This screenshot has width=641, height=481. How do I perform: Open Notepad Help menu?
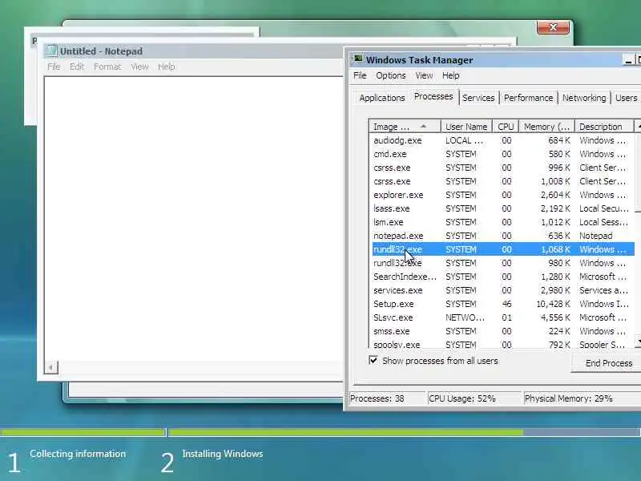(167, 67)
